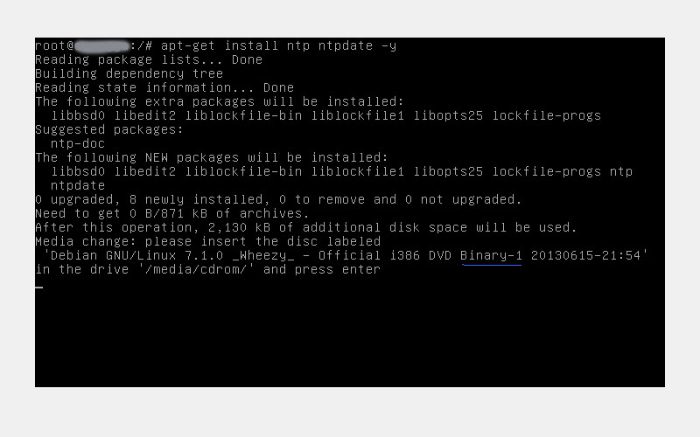Click the blinking cursor at the bottom line
700x437 pixels.
39,288
